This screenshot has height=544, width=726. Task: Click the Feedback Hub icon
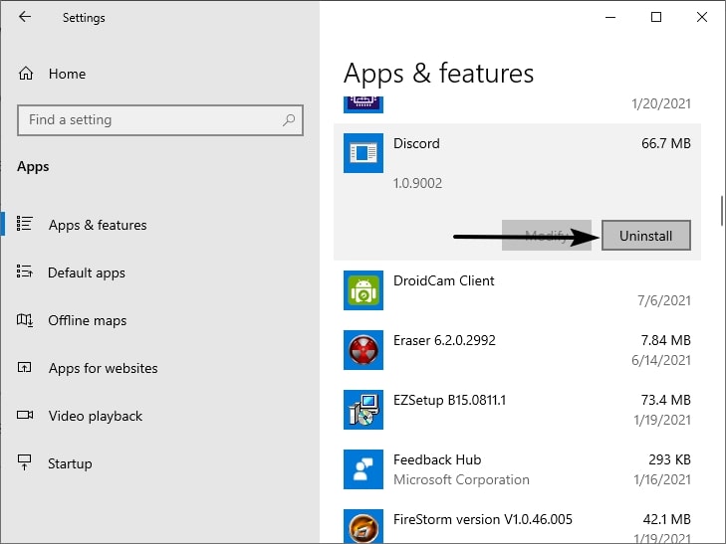tap(363, 469)
